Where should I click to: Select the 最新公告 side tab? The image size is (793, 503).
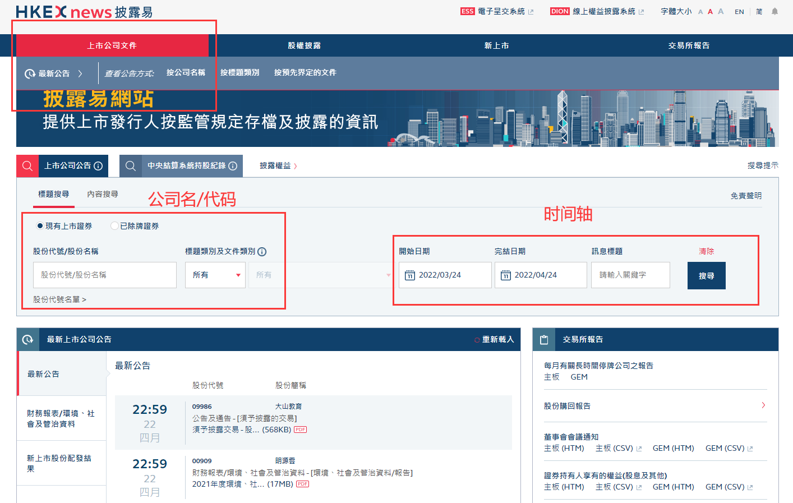click(62, 373)
